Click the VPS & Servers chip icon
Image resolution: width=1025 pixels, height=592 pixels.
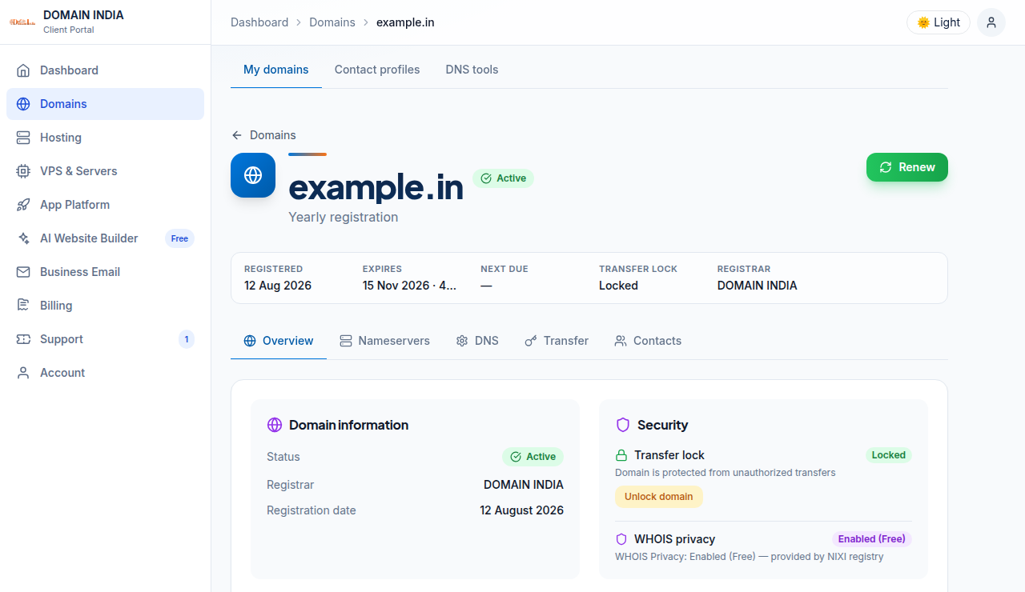[23, 171]
